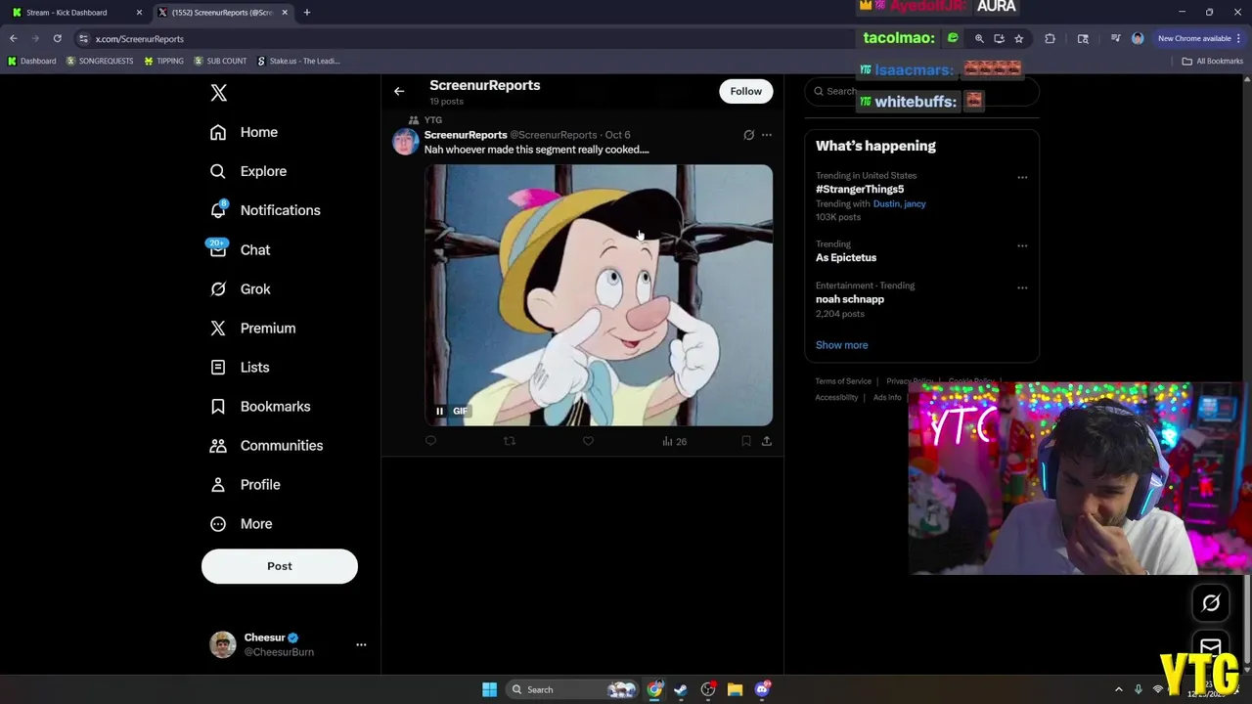Open the More menu in the sidebar
Image resolution: width=1252 pixels, height=704 pixels.
[243, 523]
